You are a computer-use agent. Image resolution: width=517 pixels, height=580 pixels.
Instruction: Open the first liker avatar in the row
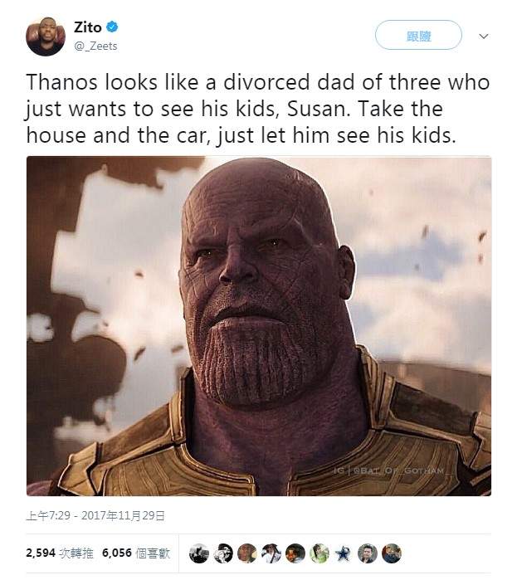coord(199,553)
